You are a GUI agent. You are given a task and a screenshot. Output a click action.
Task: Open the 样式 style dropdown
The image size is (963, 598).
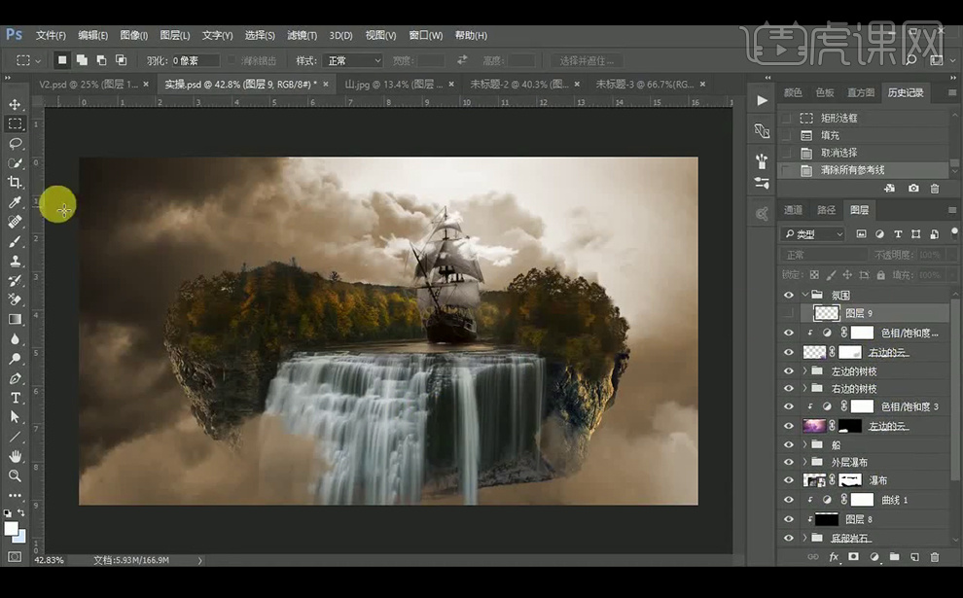354,60
